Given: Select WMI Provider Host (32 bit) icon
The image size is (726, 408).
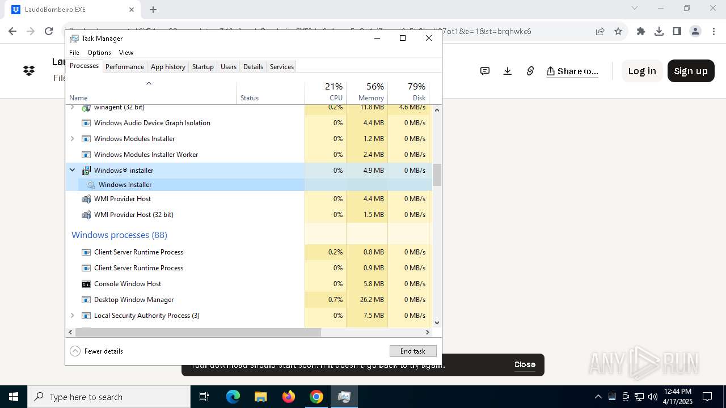Looking at the screenshot, I should [x=86, y=215].
